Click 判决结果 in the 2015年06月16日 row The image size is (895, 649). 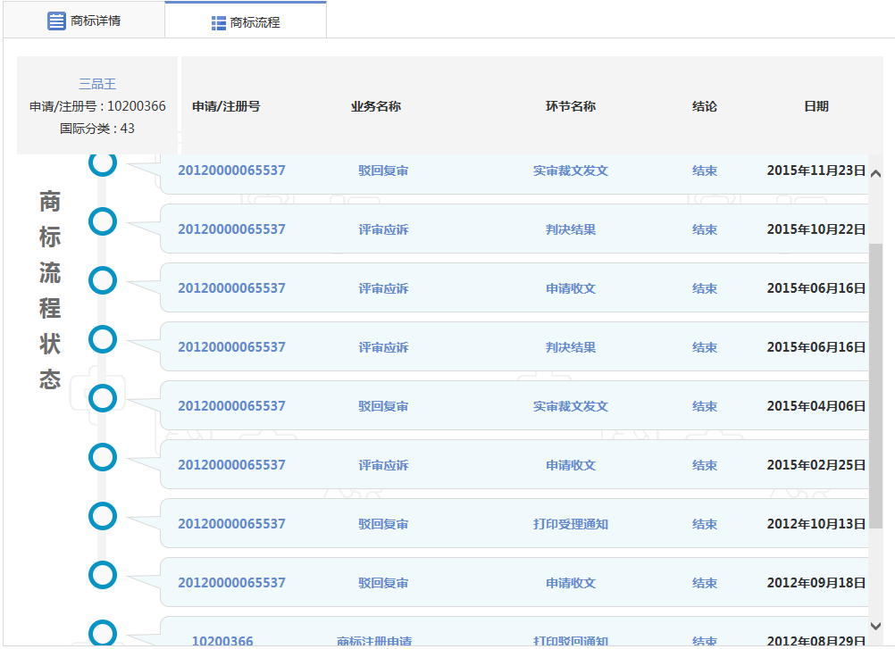pos(571,346)
